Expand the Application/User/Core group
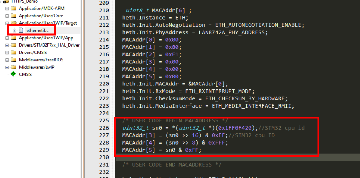Viewport: 360px width, 178px height. click(7, 16)
